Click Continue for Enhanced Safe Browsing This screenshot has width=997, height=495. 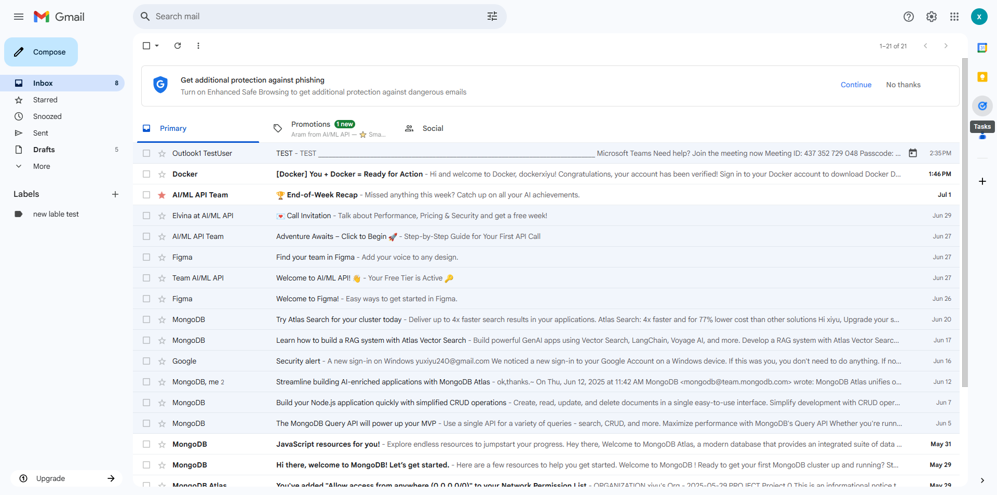[x=856, y=85]
